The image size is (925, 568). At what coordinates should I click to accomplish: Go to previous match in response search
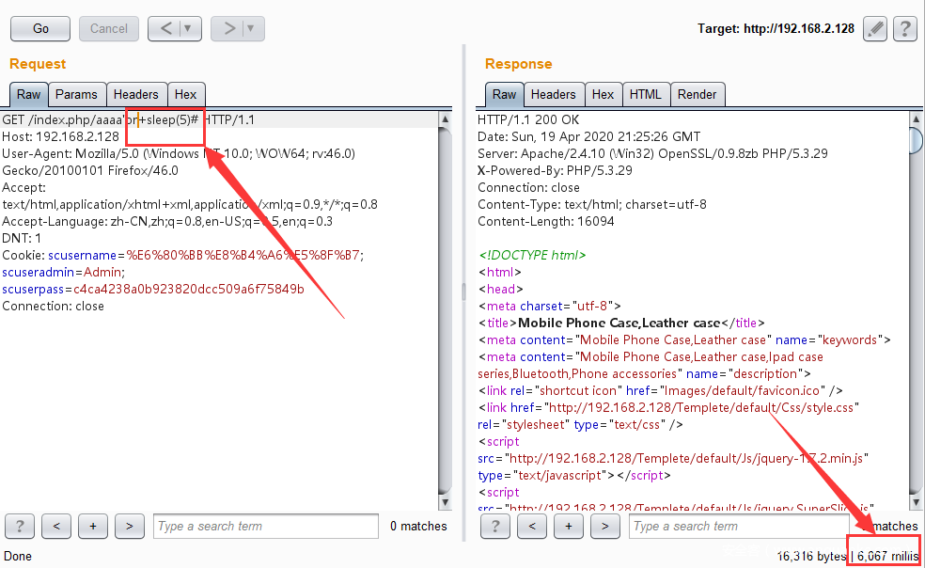(x=532, y=526)
